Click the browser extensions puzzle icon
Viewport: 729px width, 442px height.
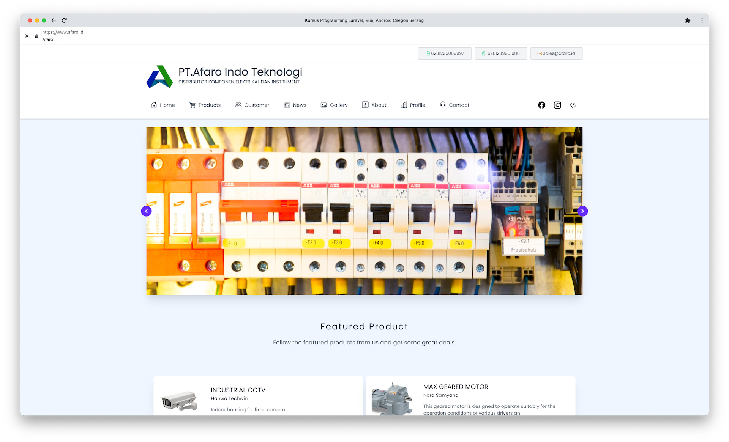coord(688,20)
